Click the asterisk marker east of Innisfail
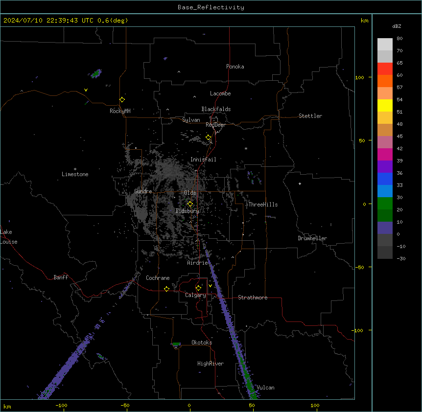 click(246, 149)
